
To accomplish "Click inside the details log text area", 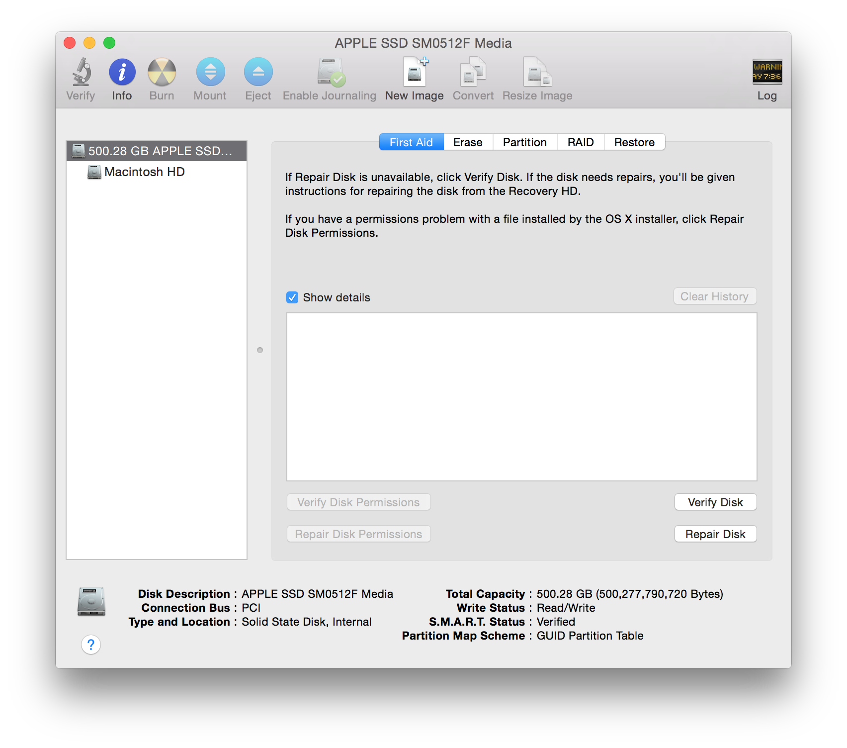I will (x=522, y=397).
